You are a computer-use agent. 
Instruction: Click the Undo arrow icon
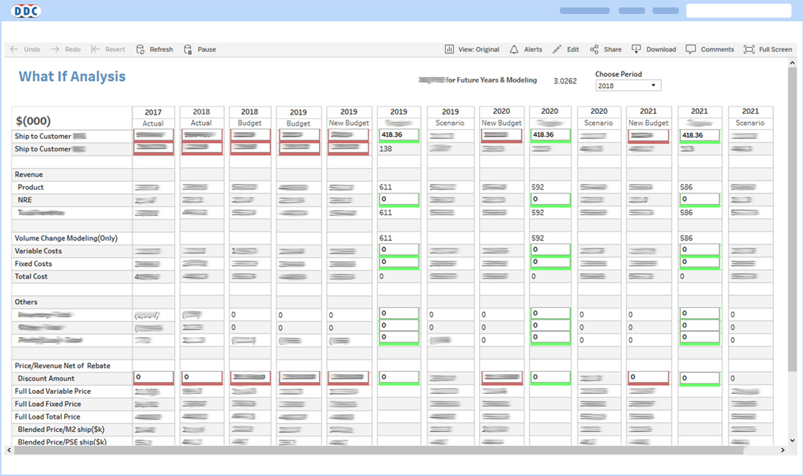pyautogui.click(x=14, y=49)
